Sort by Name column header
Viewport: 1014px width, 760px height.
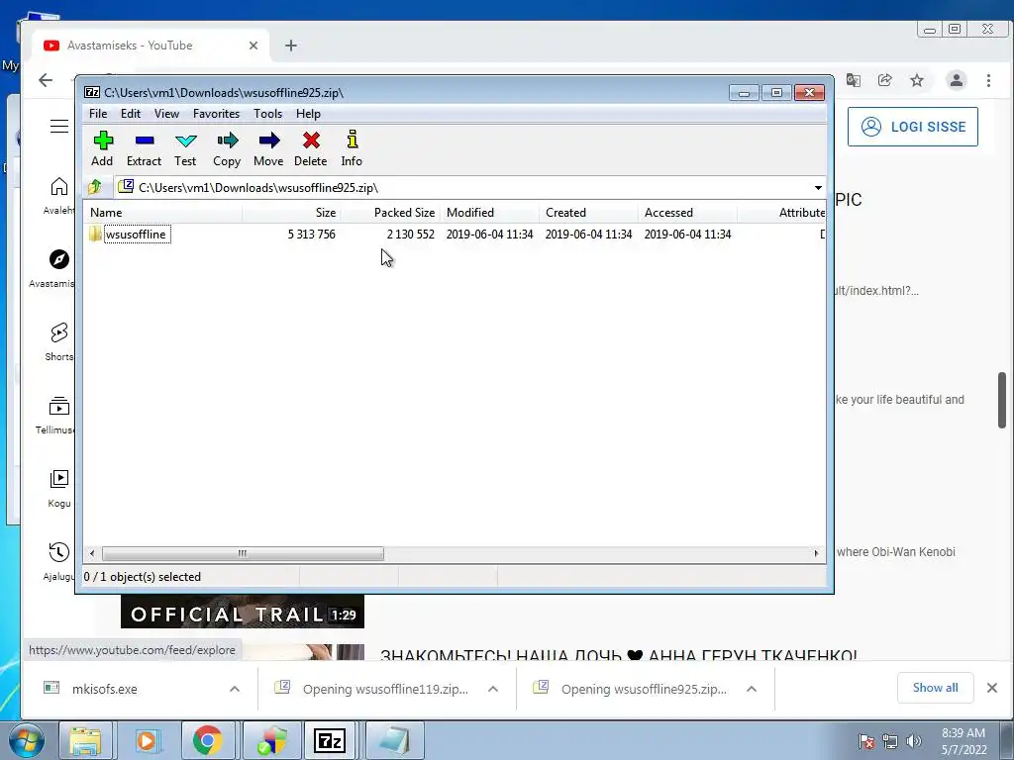click(x=163, y=213)
